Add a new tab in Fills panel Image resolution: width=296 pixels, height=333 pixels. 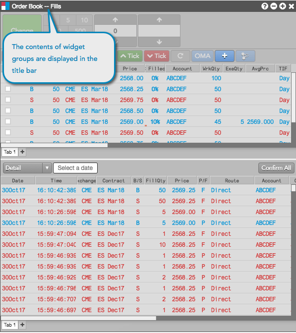(x=22, y=325)
